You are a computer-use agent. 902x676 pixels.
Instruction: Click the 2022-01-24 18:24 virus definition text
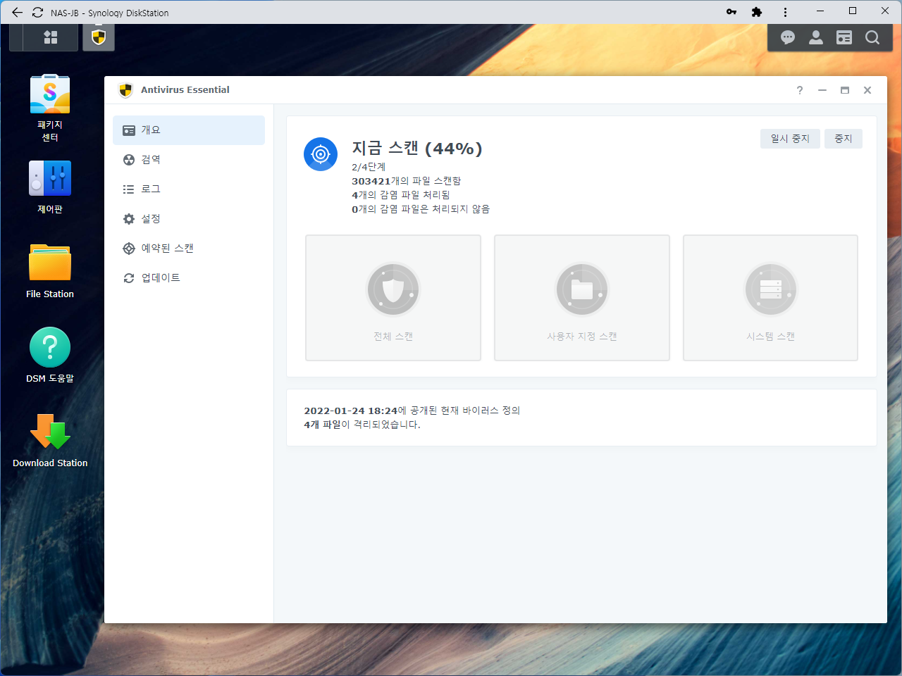coord(412,411)
